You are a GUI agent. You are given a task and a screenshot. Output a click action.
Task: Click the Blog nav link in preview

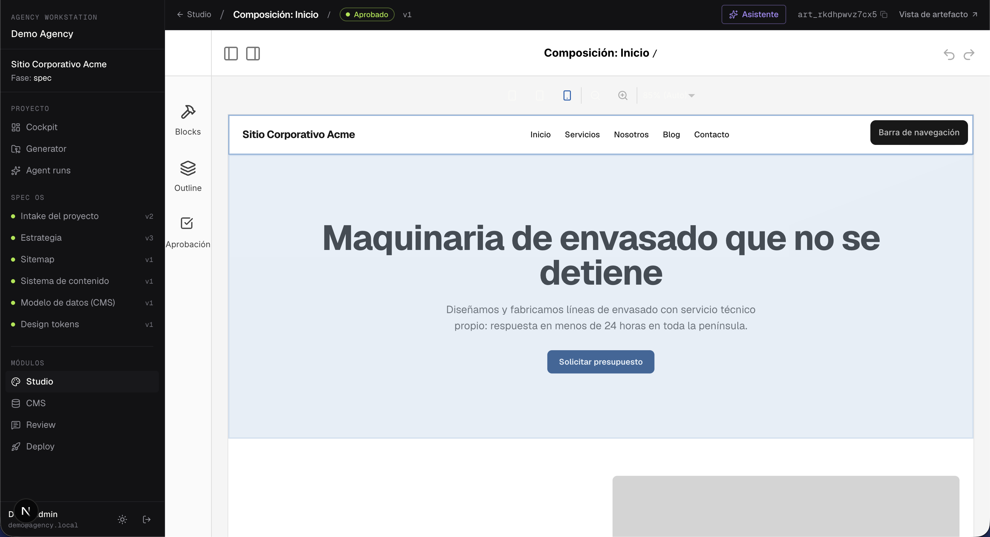click(x=671, y=134)
